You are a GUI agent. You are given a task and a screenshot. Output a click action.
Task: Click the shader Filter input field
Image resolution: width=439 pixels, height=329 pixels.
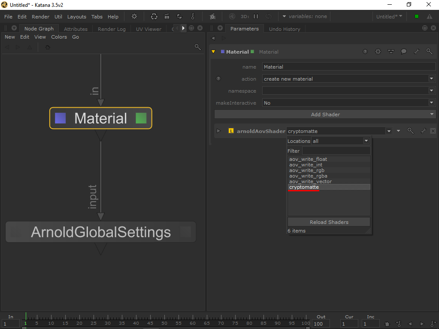[x=336, y=151]
